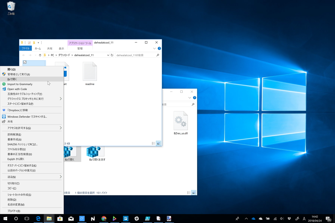The height and width of the screenshot is (223, 335).
Task: Switch to the 共有 ribbon tab
Action: tap(50, 48)
